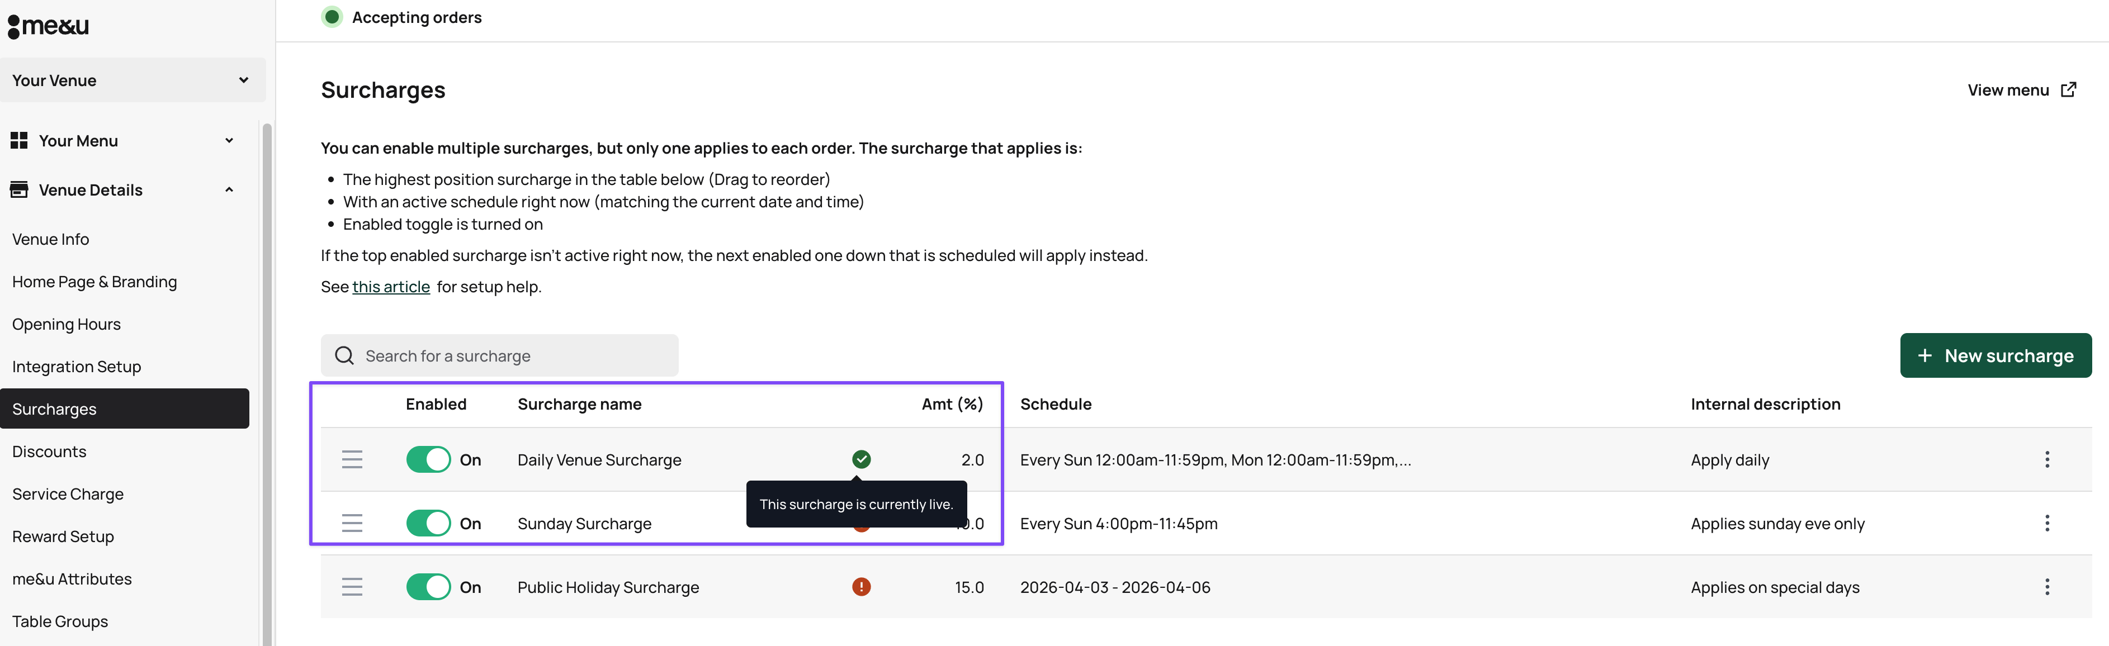Go to Opening Hours in the sidebar
This screenshot has height=646, width=2109.
67,324
